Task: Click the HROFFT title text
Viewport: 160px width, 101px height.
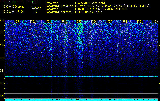Action: tap(16, 2)
